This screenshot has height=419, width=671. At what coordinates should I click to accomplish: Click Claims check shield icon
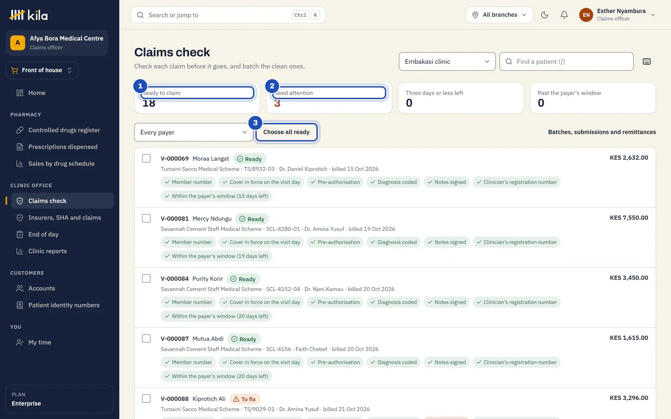[x=20, y=201]
